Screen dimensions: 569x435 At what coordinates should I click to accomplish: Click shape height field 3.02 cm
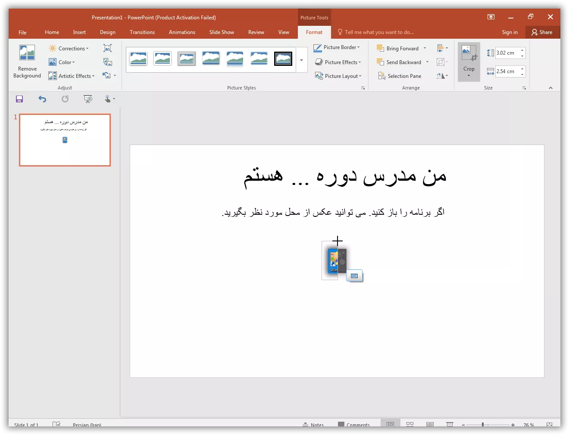click(x=507, y=53)
